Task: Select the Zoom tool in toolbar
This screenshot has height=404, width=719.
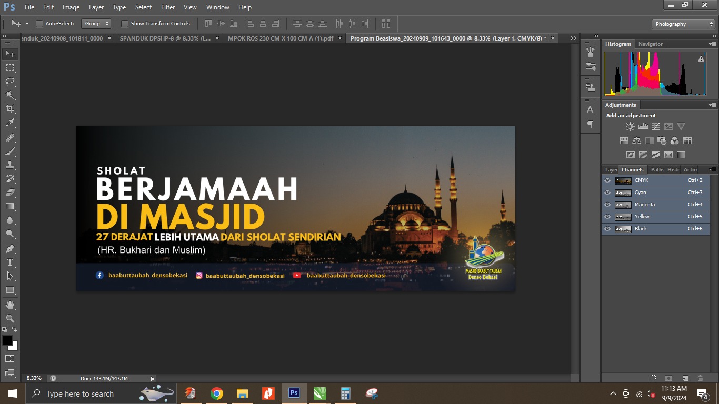Action: pos(10,319)
